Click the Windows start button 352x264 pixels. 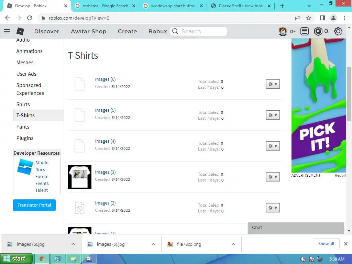tap(16, 259)
